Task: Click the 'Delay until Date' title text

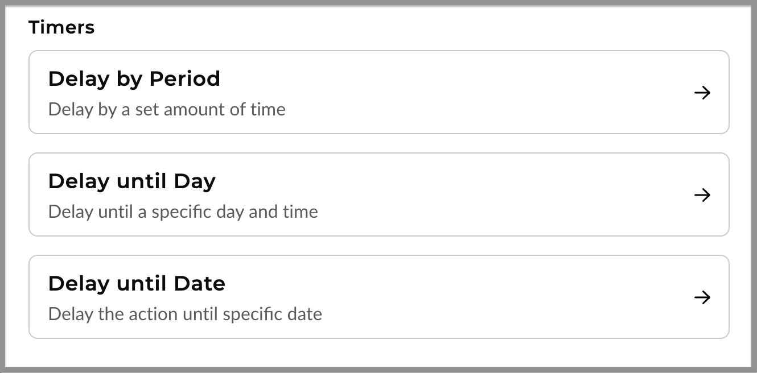Action: click(137, 284)
